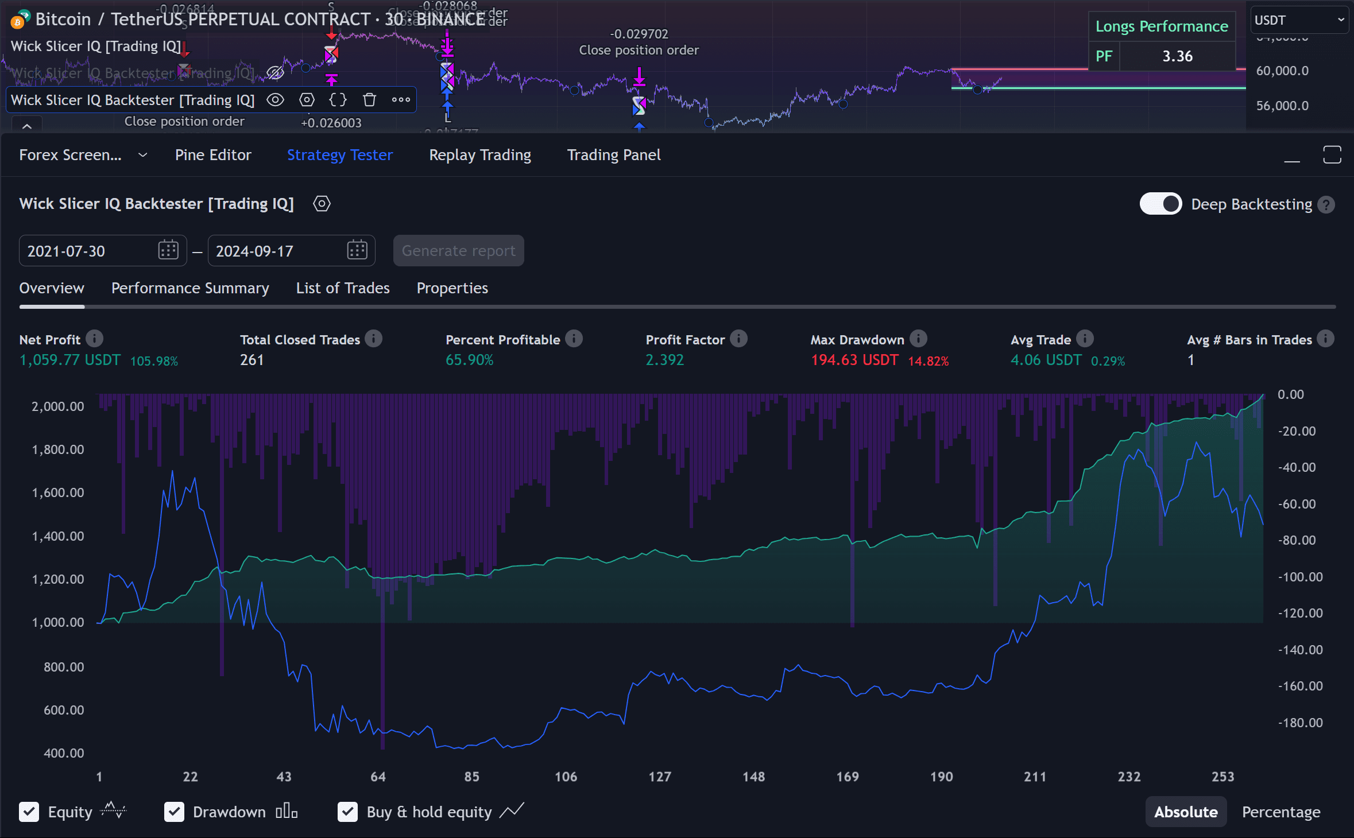Click trade number 127 on chart axis

659,777
